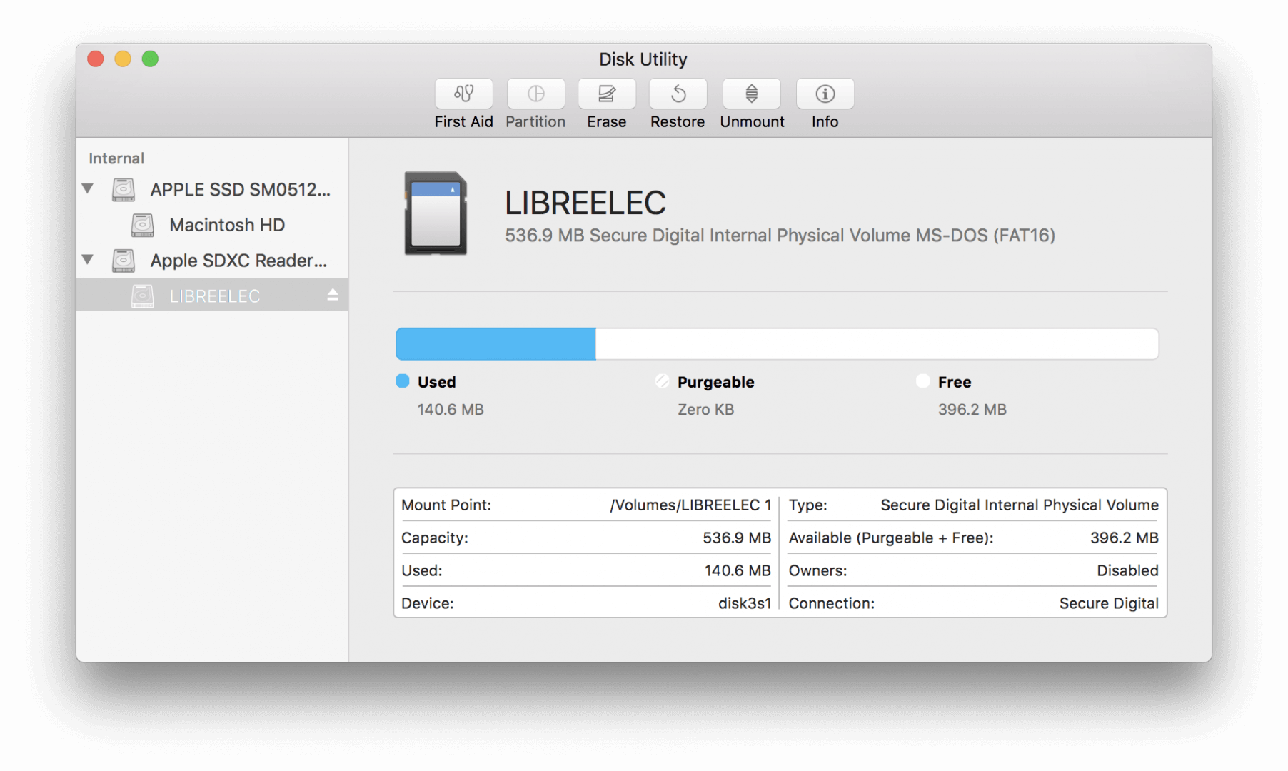Screen dimensions: 1288x771
Task: Select Apple SDXC Reader in sidebar
Action: (238, 261)
